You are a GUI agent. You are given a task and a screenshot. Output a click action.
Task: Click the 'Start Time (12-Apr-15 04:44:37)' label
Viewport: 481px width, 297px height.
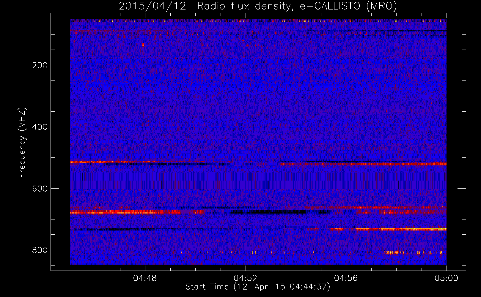coord(258,287)
